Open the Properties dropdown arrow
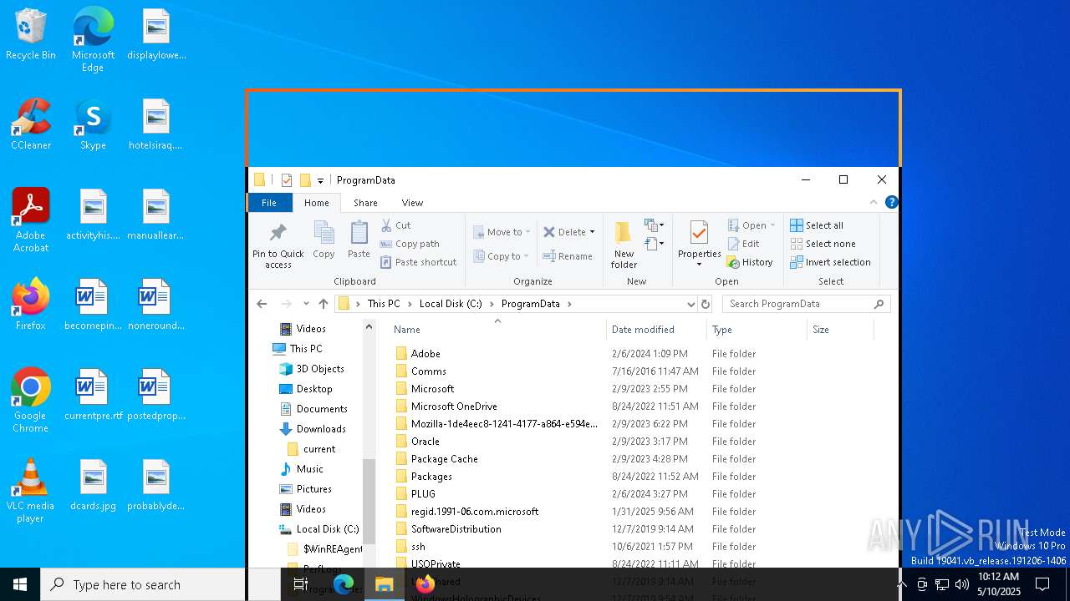 (x=699, y=265)
